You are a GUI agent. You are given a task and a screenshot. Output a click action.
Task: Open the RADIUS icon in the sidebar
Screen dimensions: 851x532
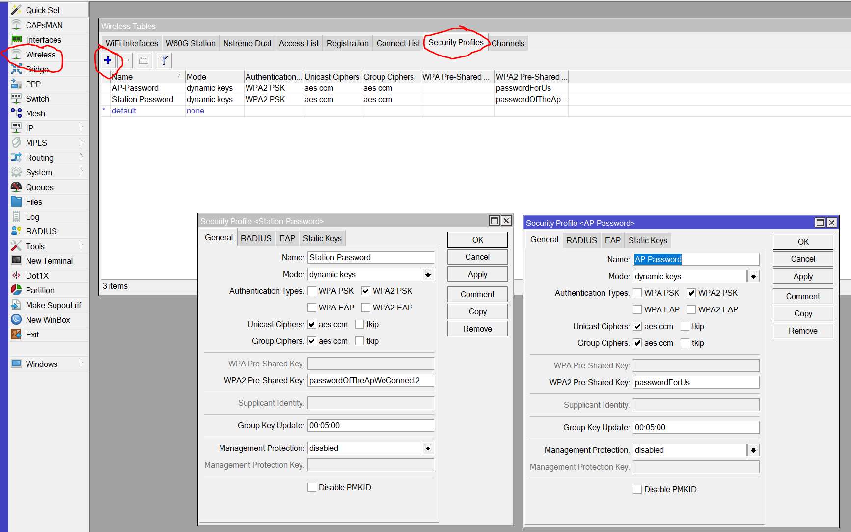pos(16,231)
